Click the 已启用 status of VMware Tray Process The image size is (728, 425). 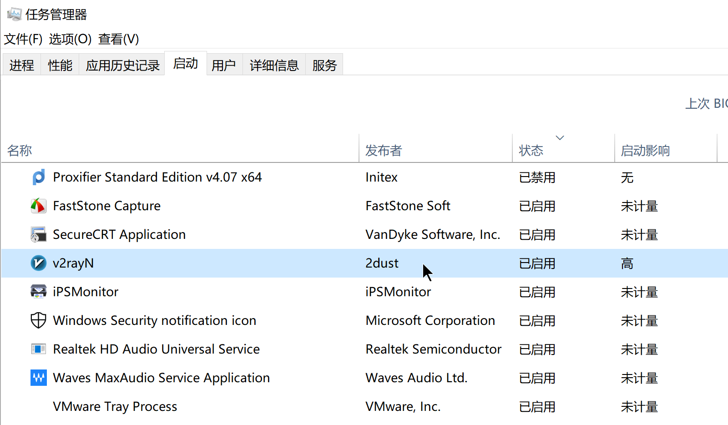click(x=537, y=407)
